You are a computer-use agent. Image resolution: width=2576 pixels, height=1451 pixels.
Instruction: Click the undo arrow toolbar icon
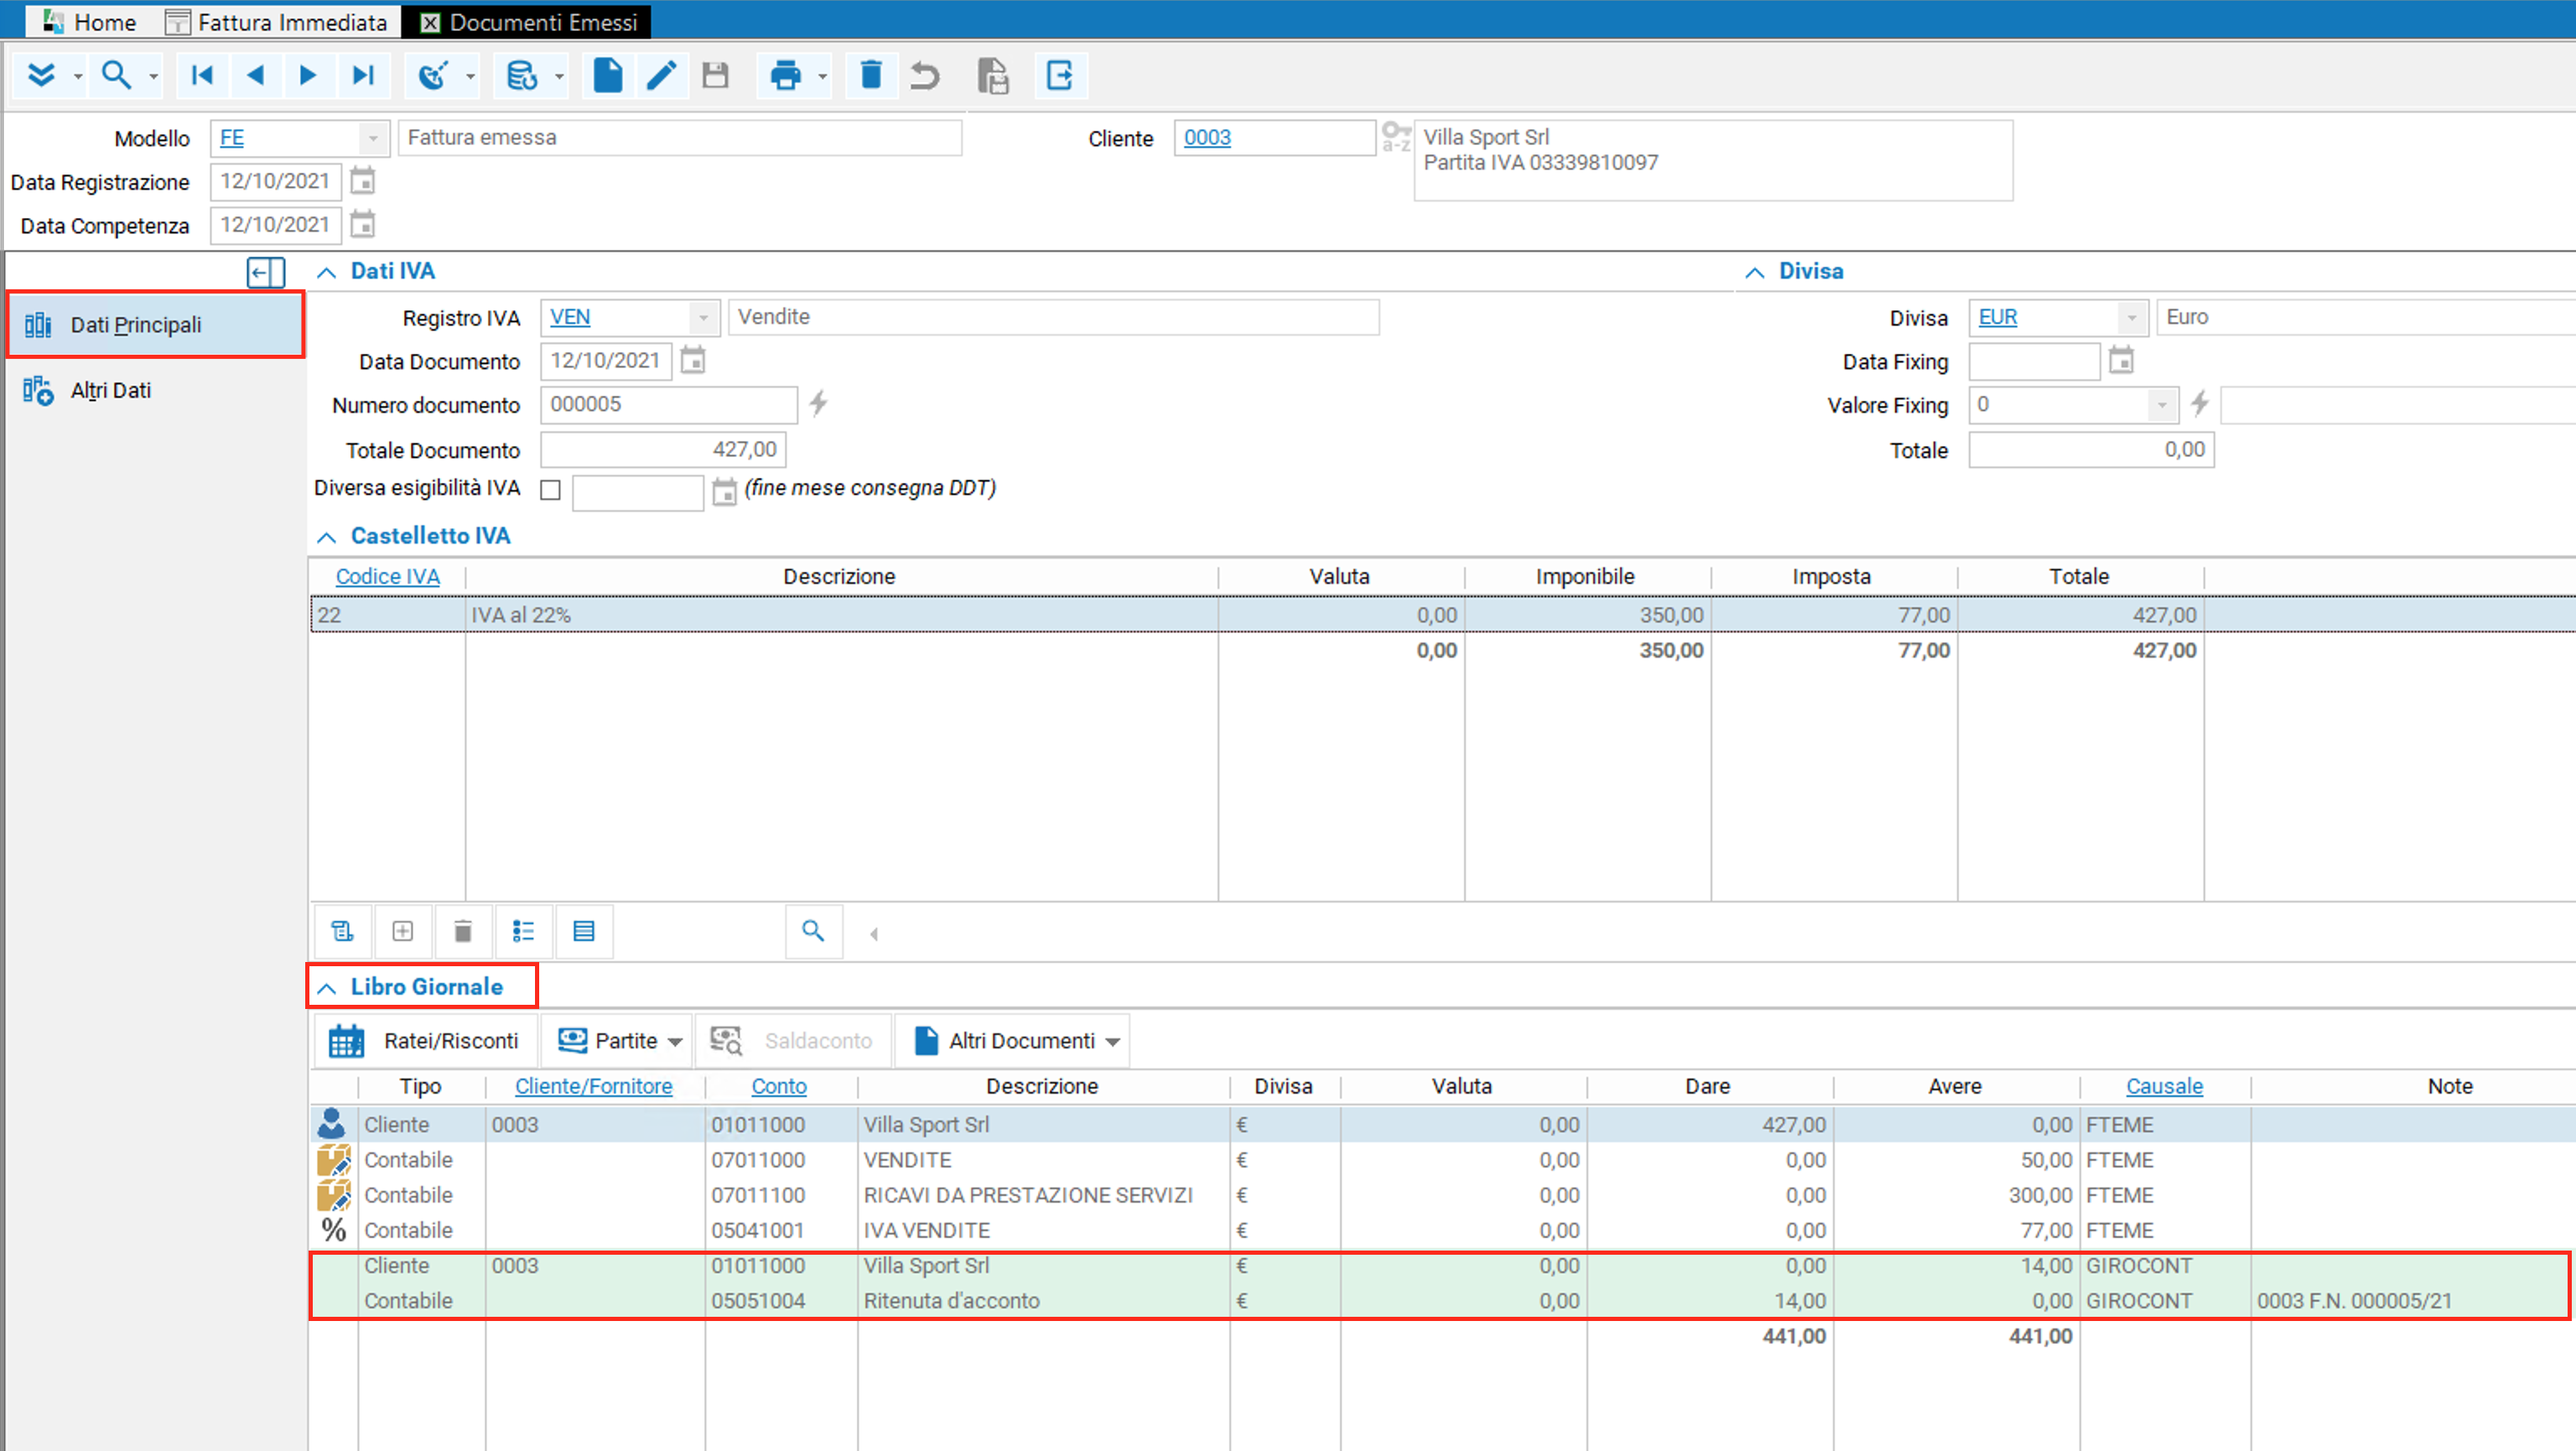point(925,75)
